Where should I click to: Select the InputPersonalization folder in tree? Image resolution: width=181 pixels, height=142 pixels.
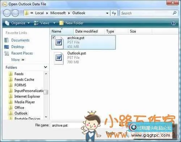tap(29, 91)
